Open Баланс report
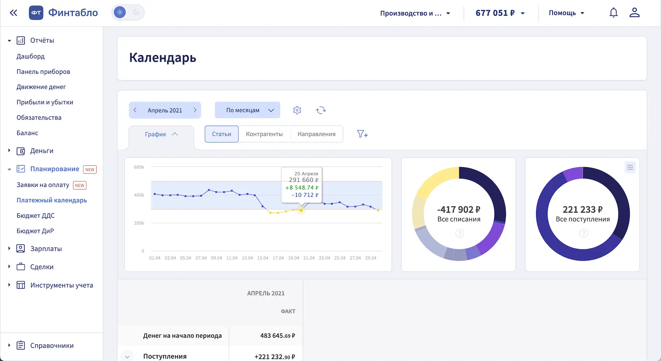Screen dimensions: 661x361 click(27, 133)
